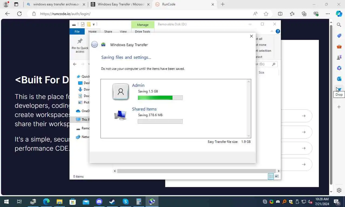Select This PC in navigation pane
The width and height of the screenshot is (345, 207).
(82, 119)
